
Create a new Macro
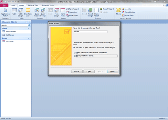(x=118, y=11)
